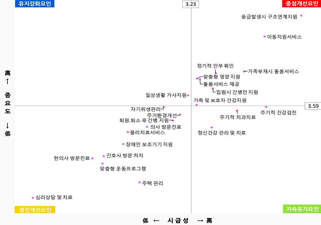Viewport: 321px width, 225px height.
Task: Select the 심리상담 및 치료 data point
Action: click(x=33, y=198)
